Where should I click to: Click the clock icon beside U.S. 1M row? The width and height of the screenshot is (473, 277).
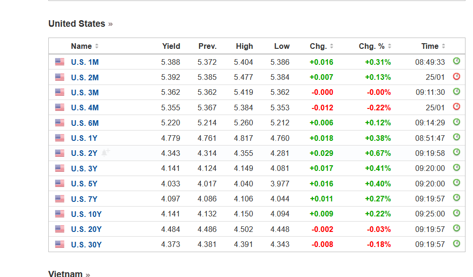[x=457, y=62]
